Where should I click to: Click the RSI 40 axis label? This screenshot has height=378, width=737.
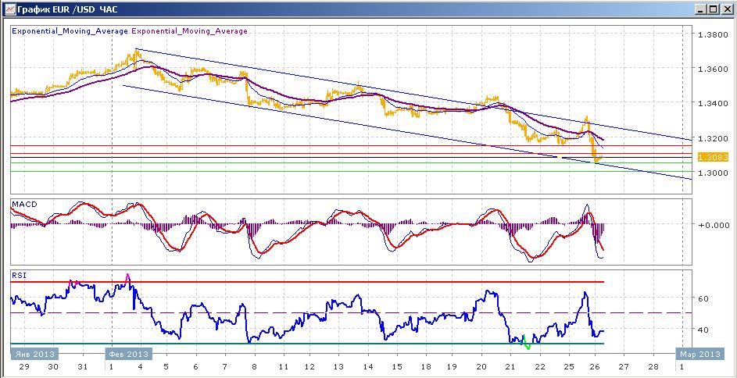pos(703,330)
